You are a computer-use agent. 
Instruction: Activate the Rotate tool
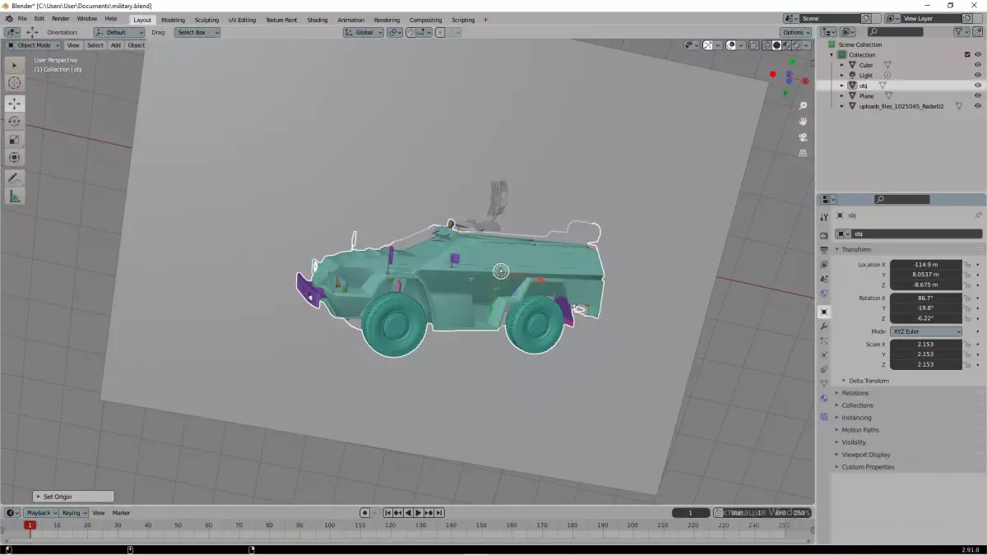pyautogui.click(x=15, y=122)
